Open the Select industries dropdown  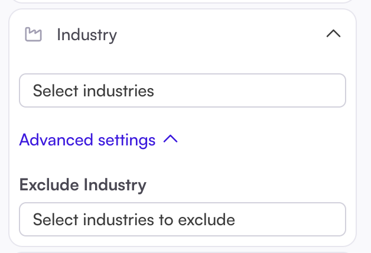182,91
